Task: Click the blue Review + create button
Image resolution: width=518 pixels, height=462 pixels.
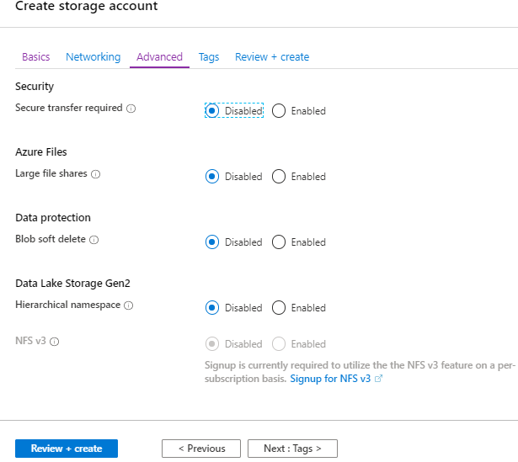Action: click(x=67, y=449)
